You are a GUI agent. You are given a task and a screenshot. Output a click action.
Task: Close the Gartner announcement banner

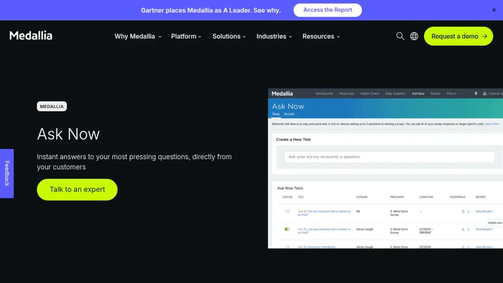[494, 10]
